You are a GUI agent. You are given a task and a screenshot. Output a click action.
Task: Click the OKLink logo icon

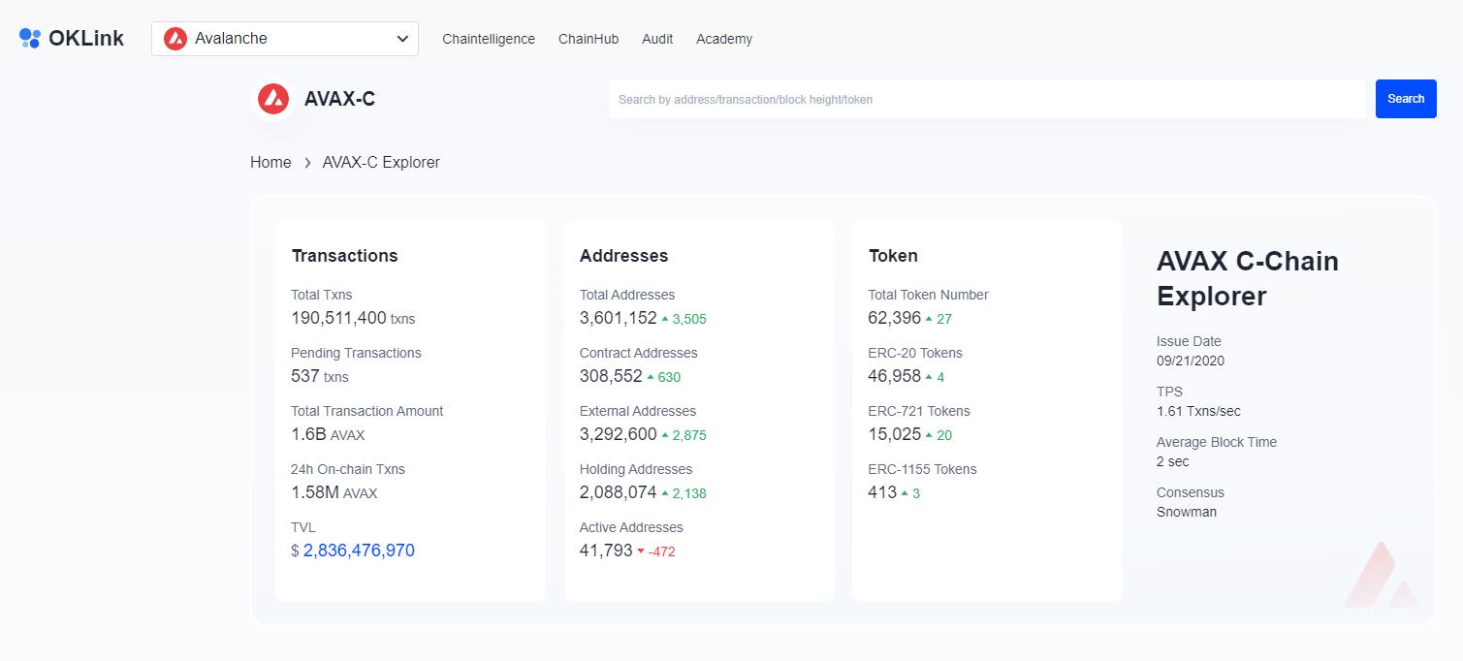(x=30, y=39)
